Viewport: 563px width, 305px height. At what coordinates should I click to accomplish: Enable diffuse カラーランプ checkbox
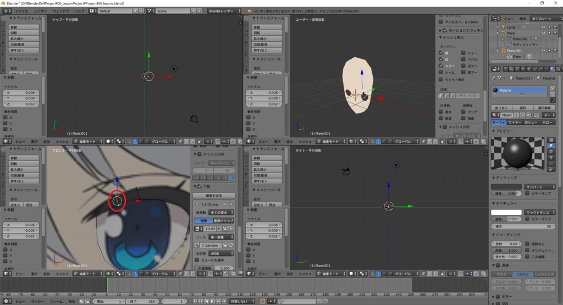coord(527,193)
